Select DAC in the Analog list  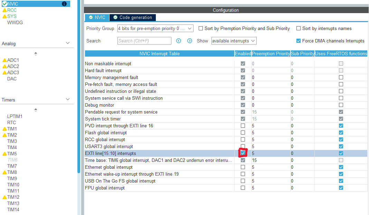[x=12, y=79]
